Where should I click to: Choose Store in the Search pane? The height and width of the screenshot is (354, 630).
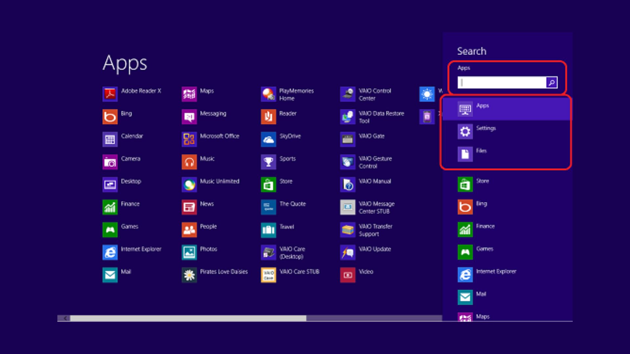pos(465,184)
